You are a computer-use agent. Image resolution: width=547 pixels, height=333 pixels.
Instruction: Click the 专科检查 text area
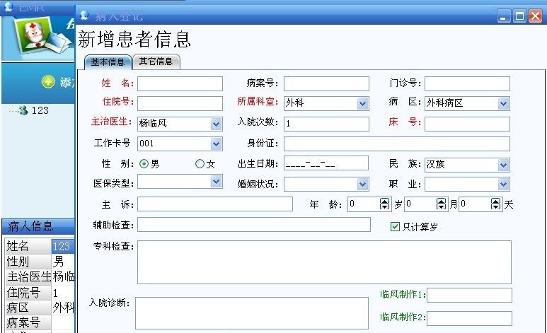(324, 262)
